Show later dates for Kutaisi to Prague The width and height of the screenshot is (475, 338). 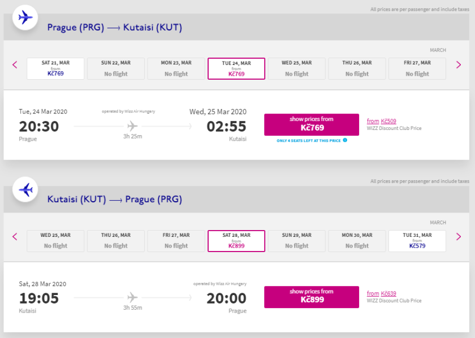click(459, 237)
